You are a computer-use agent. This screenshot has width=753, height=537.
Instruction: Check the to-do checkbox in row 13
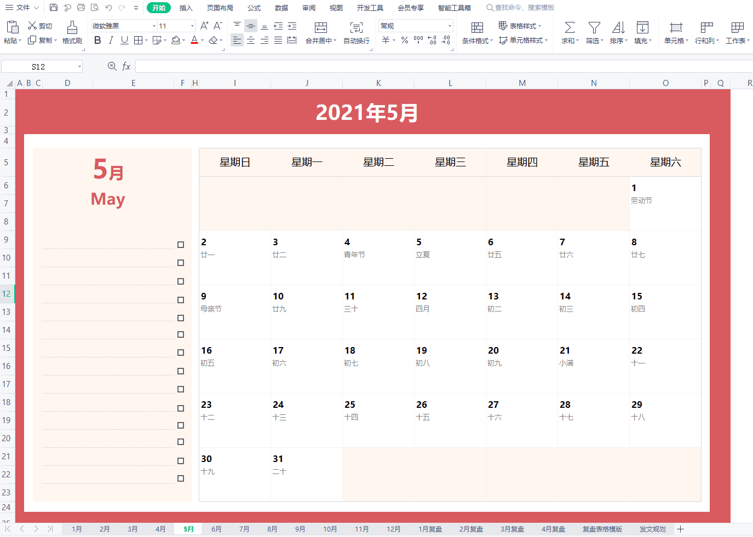pos(181,318)
